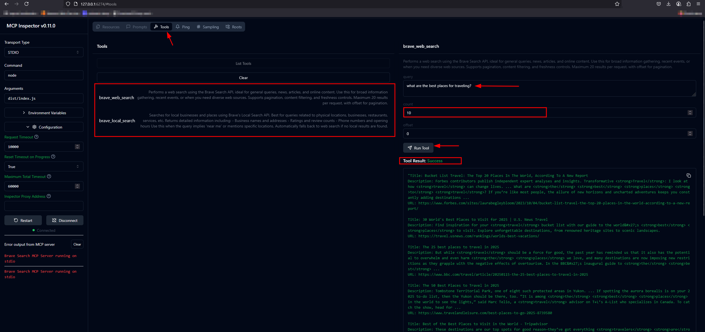Open browser downloads icon

coord(668,4)
